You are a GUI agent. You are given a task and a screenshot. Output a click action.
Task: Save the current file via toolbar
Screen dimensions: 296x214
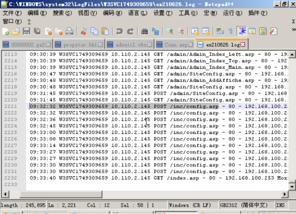27,31
